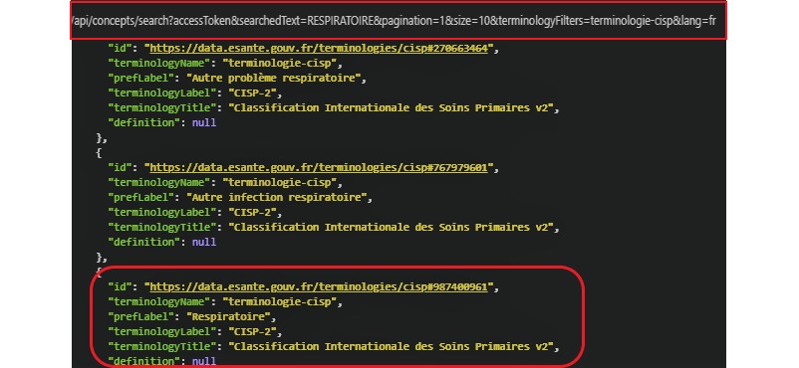Click "terminologyLabel" key in "Autre problème respiratoire" entry
Screen dimensions: 799x368
[x=162, y=93]
